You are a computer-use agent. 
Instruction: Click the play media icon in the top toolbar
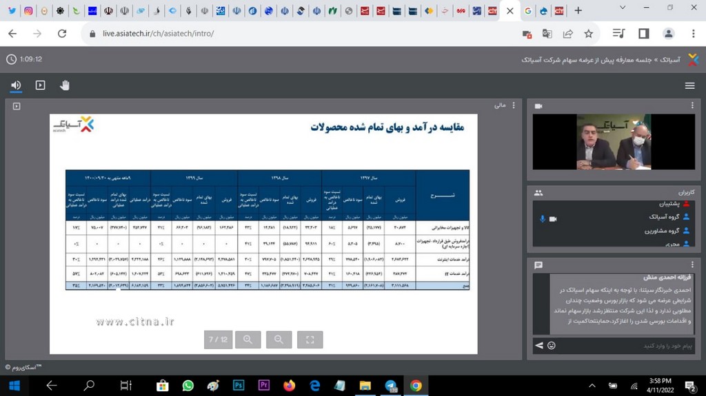pos(40,85)
